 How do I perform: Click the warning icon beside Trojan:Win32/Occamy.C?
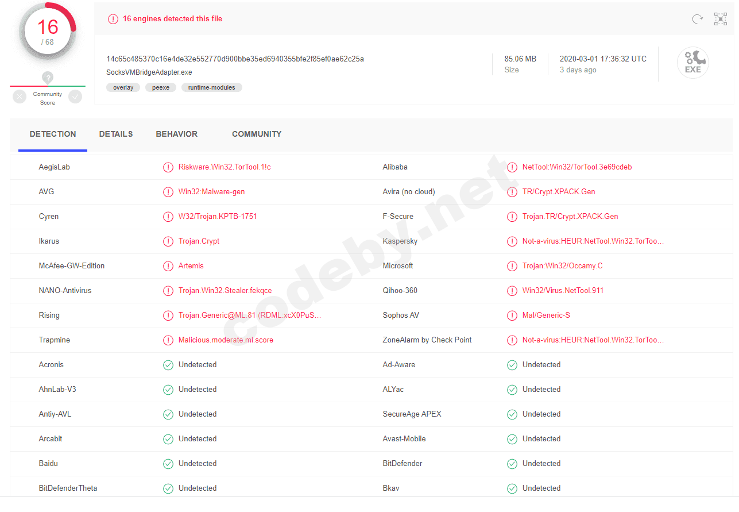point(512,266)
